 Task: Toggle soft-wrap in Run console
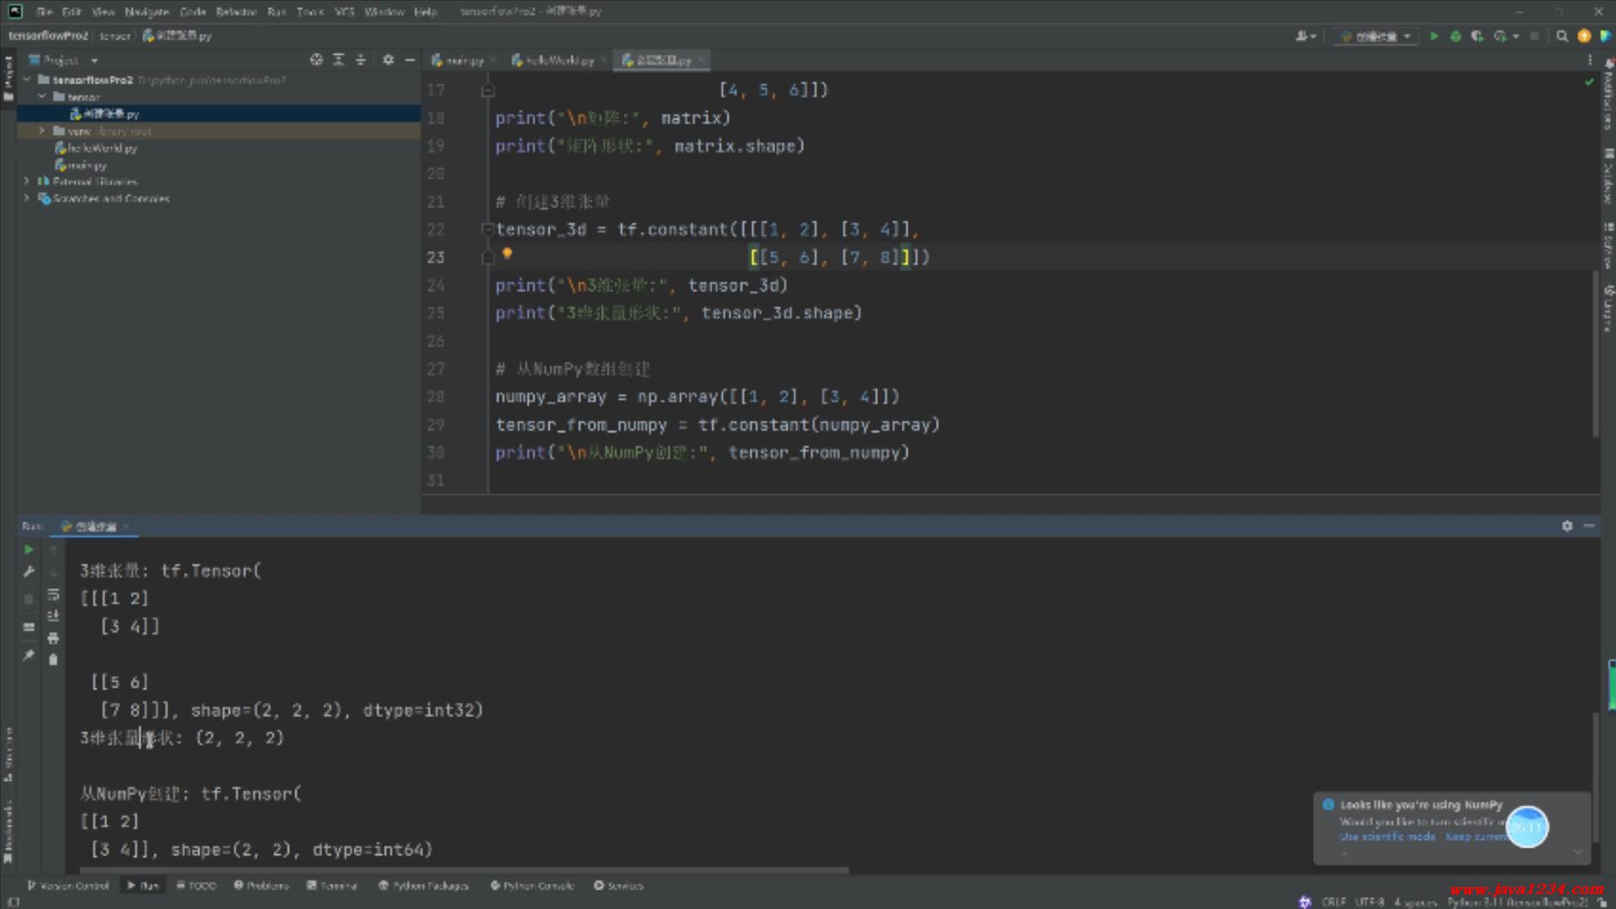click(x=53, y=594)
